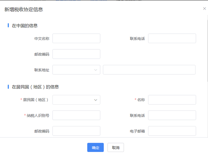Click the 联系地址 dropdown chevron arrow
The width and height of the screenshot is (208, 157).
pyautogui.click(x=96, y=70)
